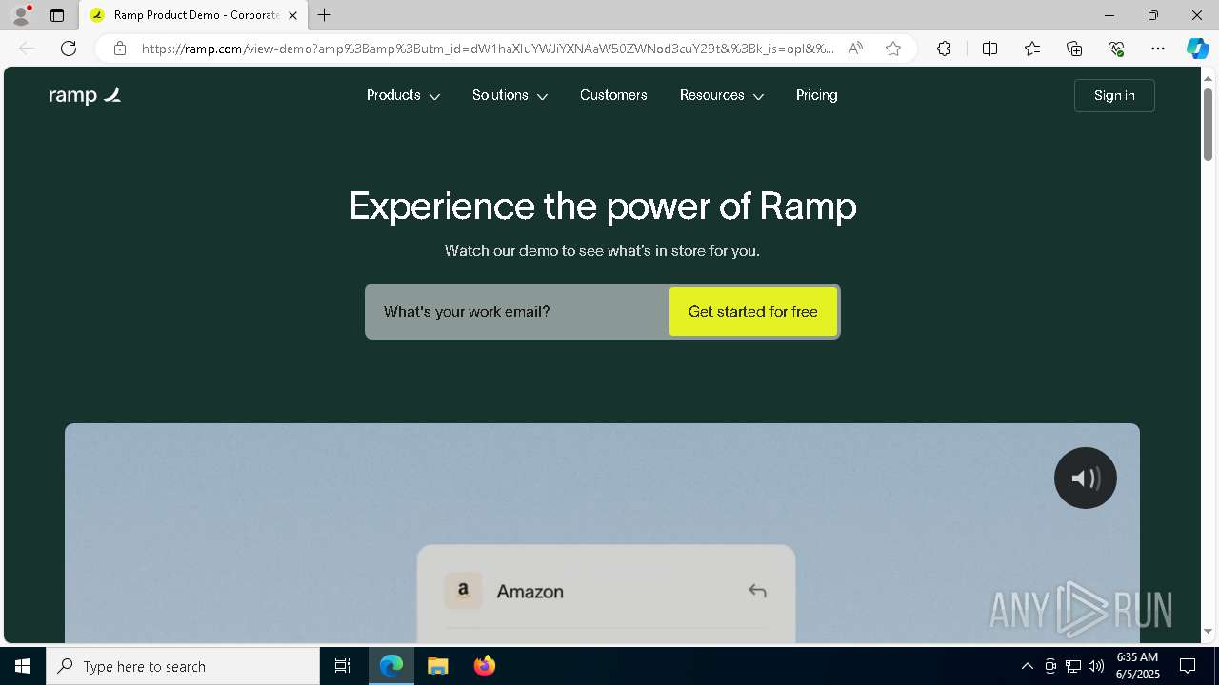Toggle split screen view
Image resolution: width=1219 pixels, height=685 pixels.
click(989, 49)
